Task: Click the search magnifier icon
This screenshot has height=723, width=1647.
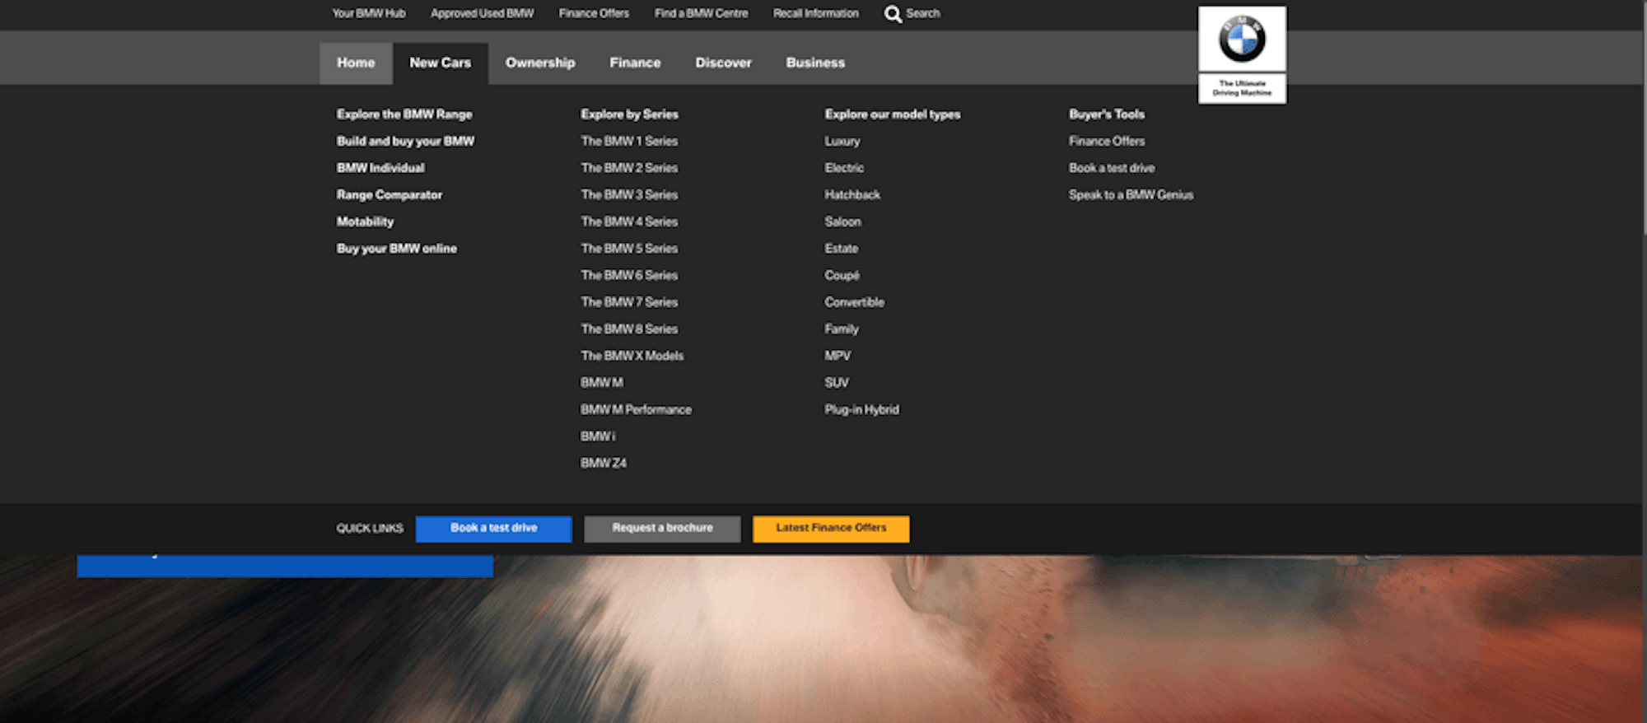Action: [x=893, y=14]
